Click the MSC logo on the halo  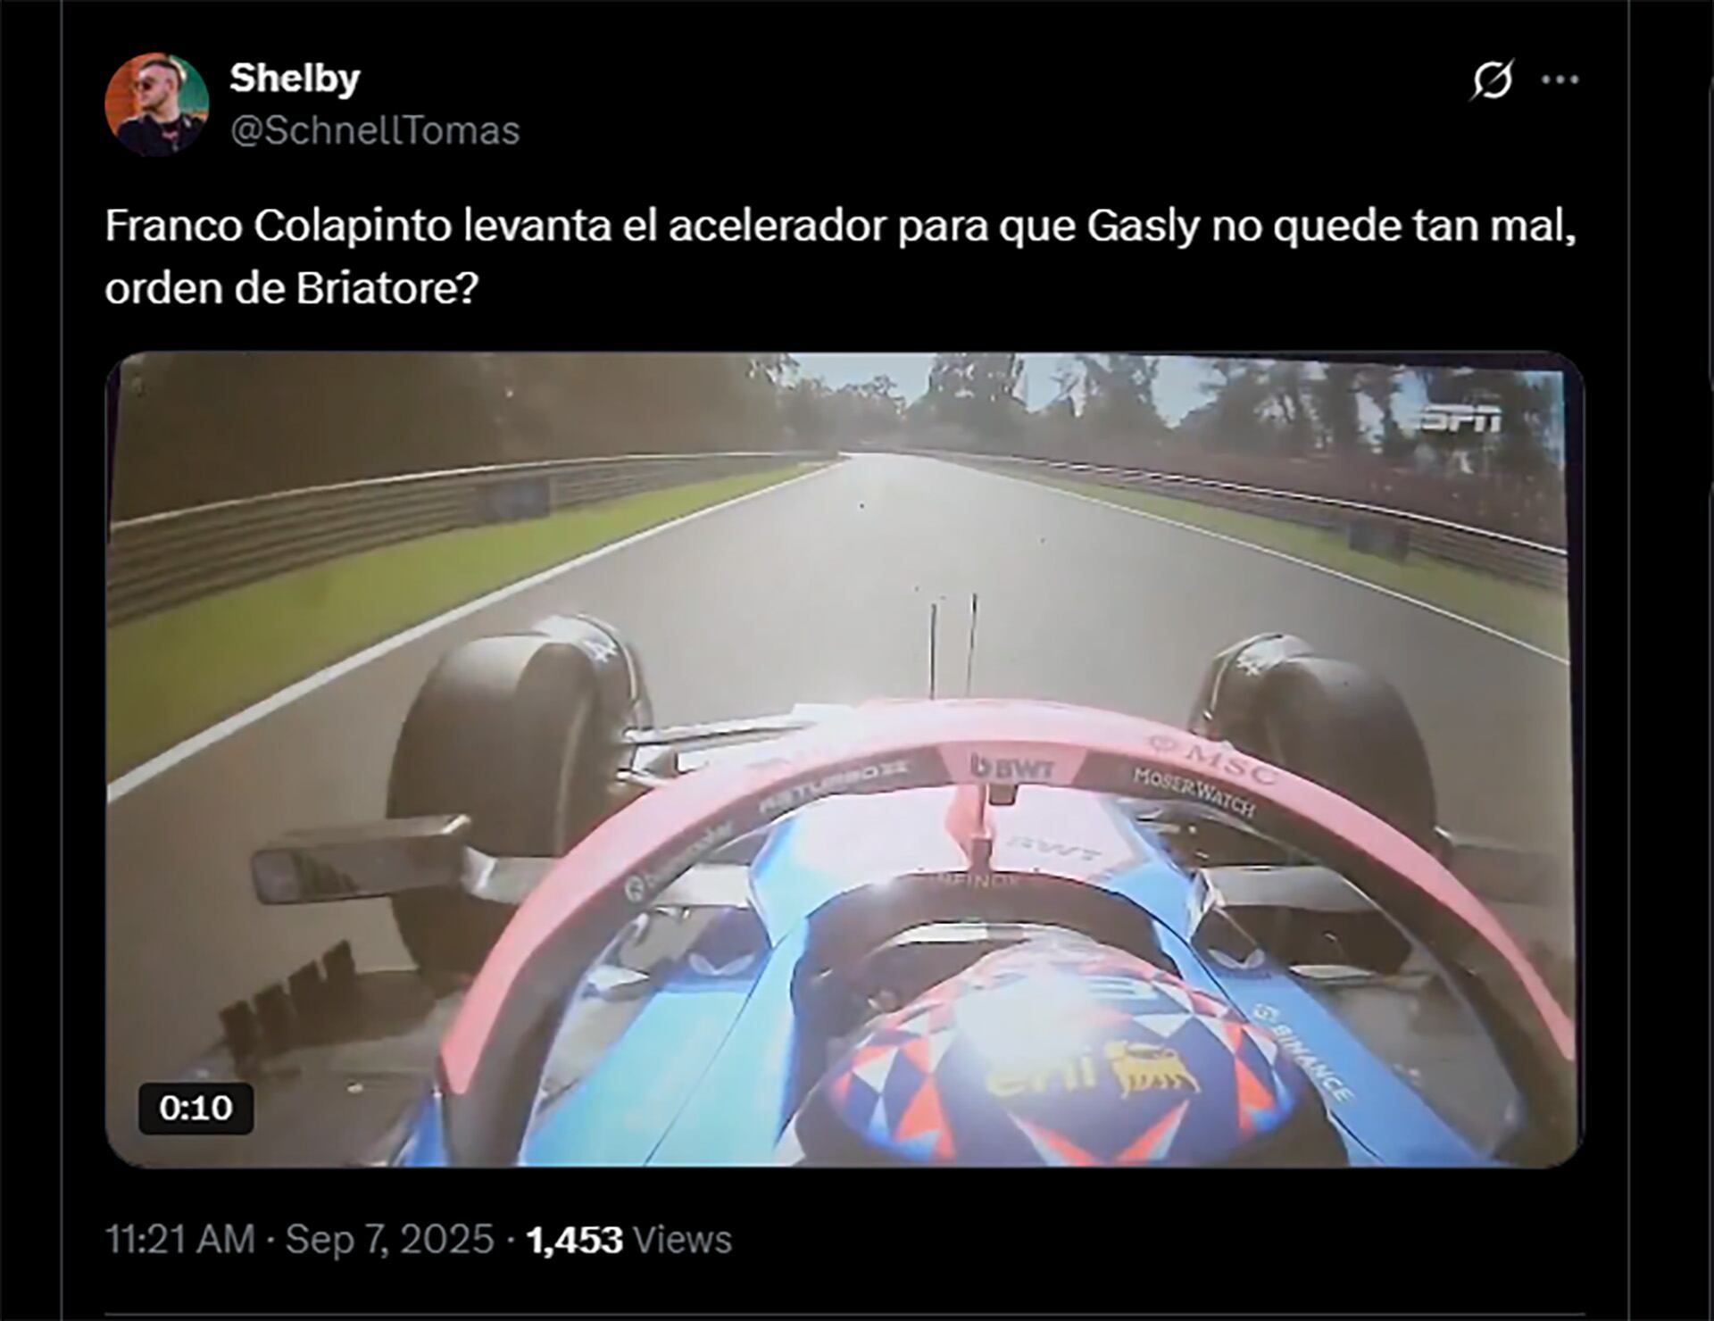1214,756
